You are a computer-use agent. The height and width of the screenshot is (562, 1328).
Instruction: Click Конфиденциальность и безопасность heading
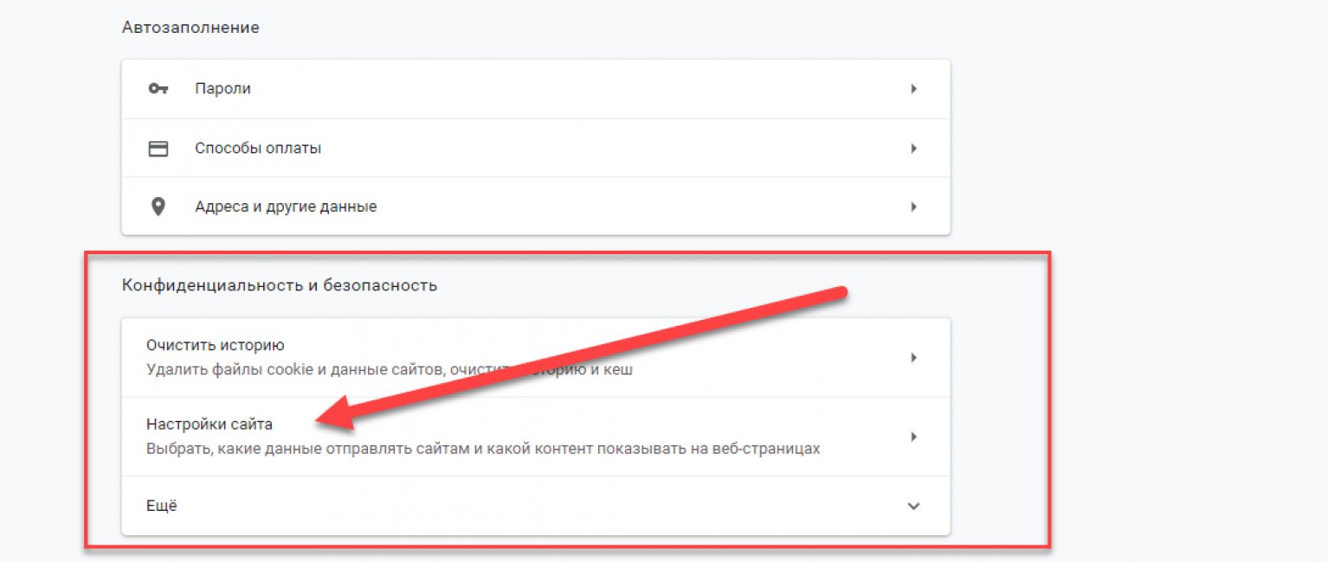(x=280, y=285)
